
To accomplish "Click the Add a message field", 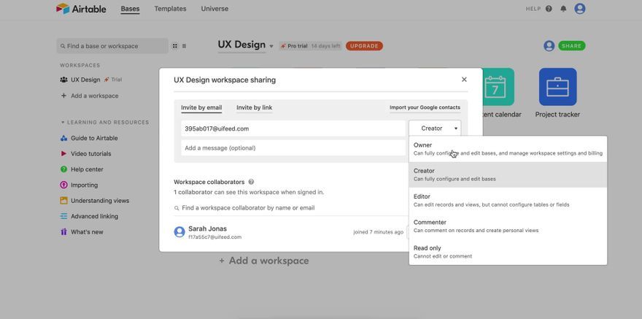I will (x=293, y=148).
